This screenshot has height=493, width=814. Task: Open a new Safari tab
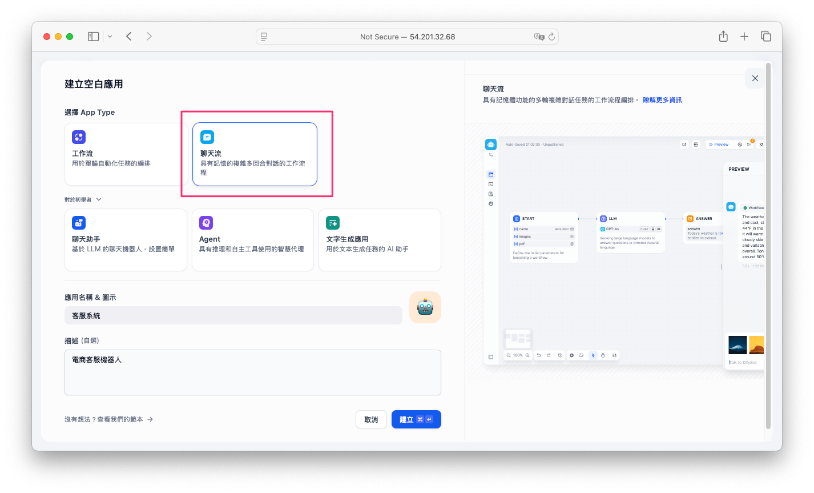tap(744, 37)
